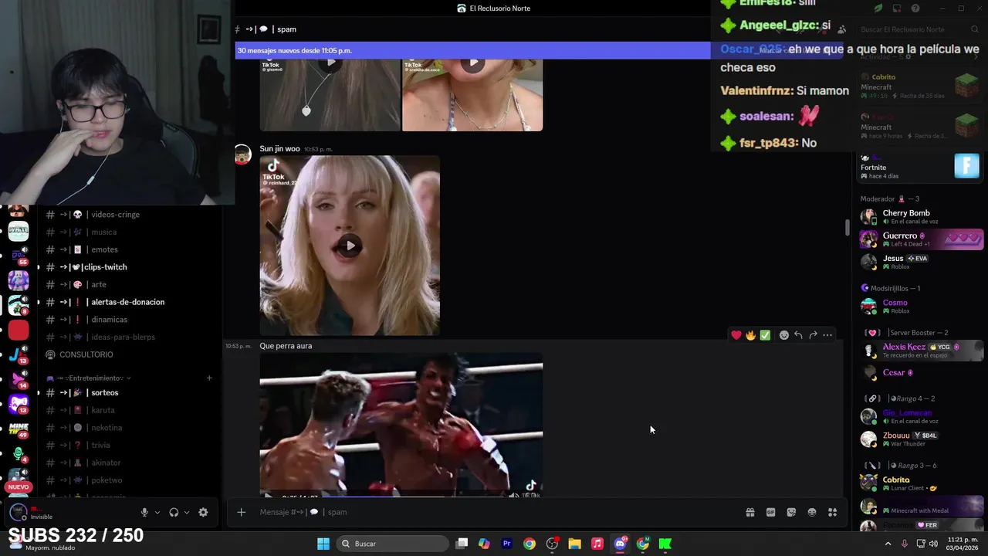Screen dimensions: 988x556
Task: Open the Fortnite activity card
Action: (x=920, y=166)
